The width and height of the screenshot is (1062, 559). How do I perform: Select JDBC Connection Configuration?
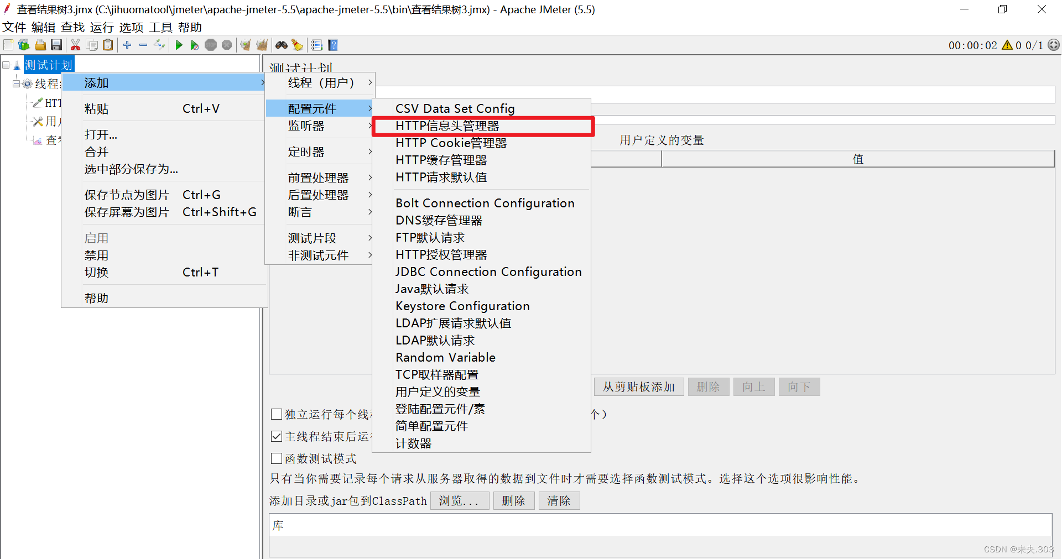(482, 272)
